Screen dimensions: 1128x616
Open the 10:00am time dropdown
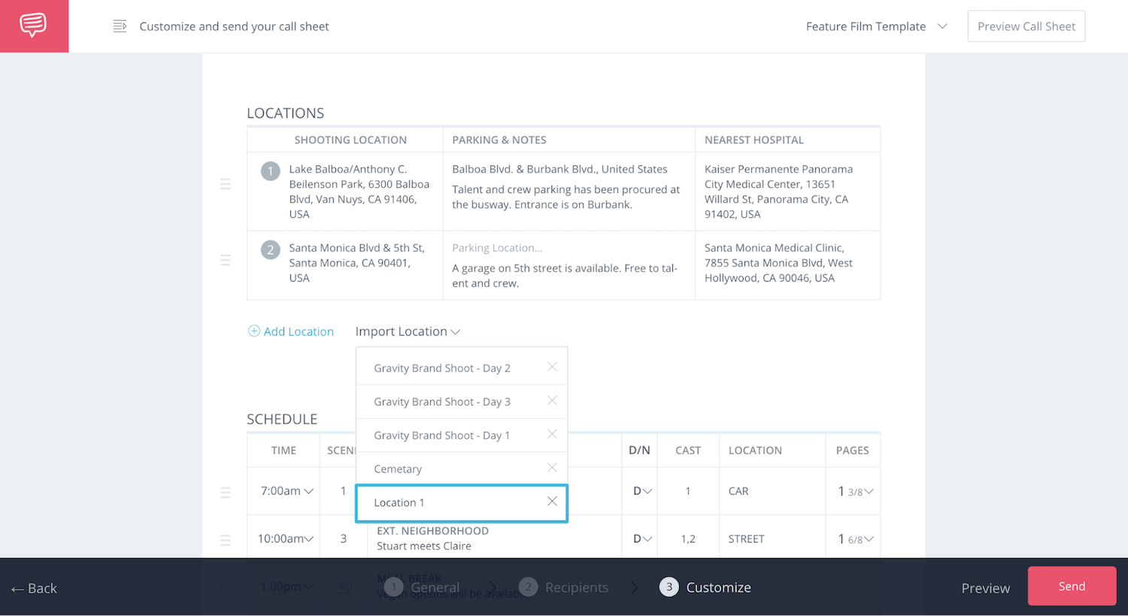(286, 539)
